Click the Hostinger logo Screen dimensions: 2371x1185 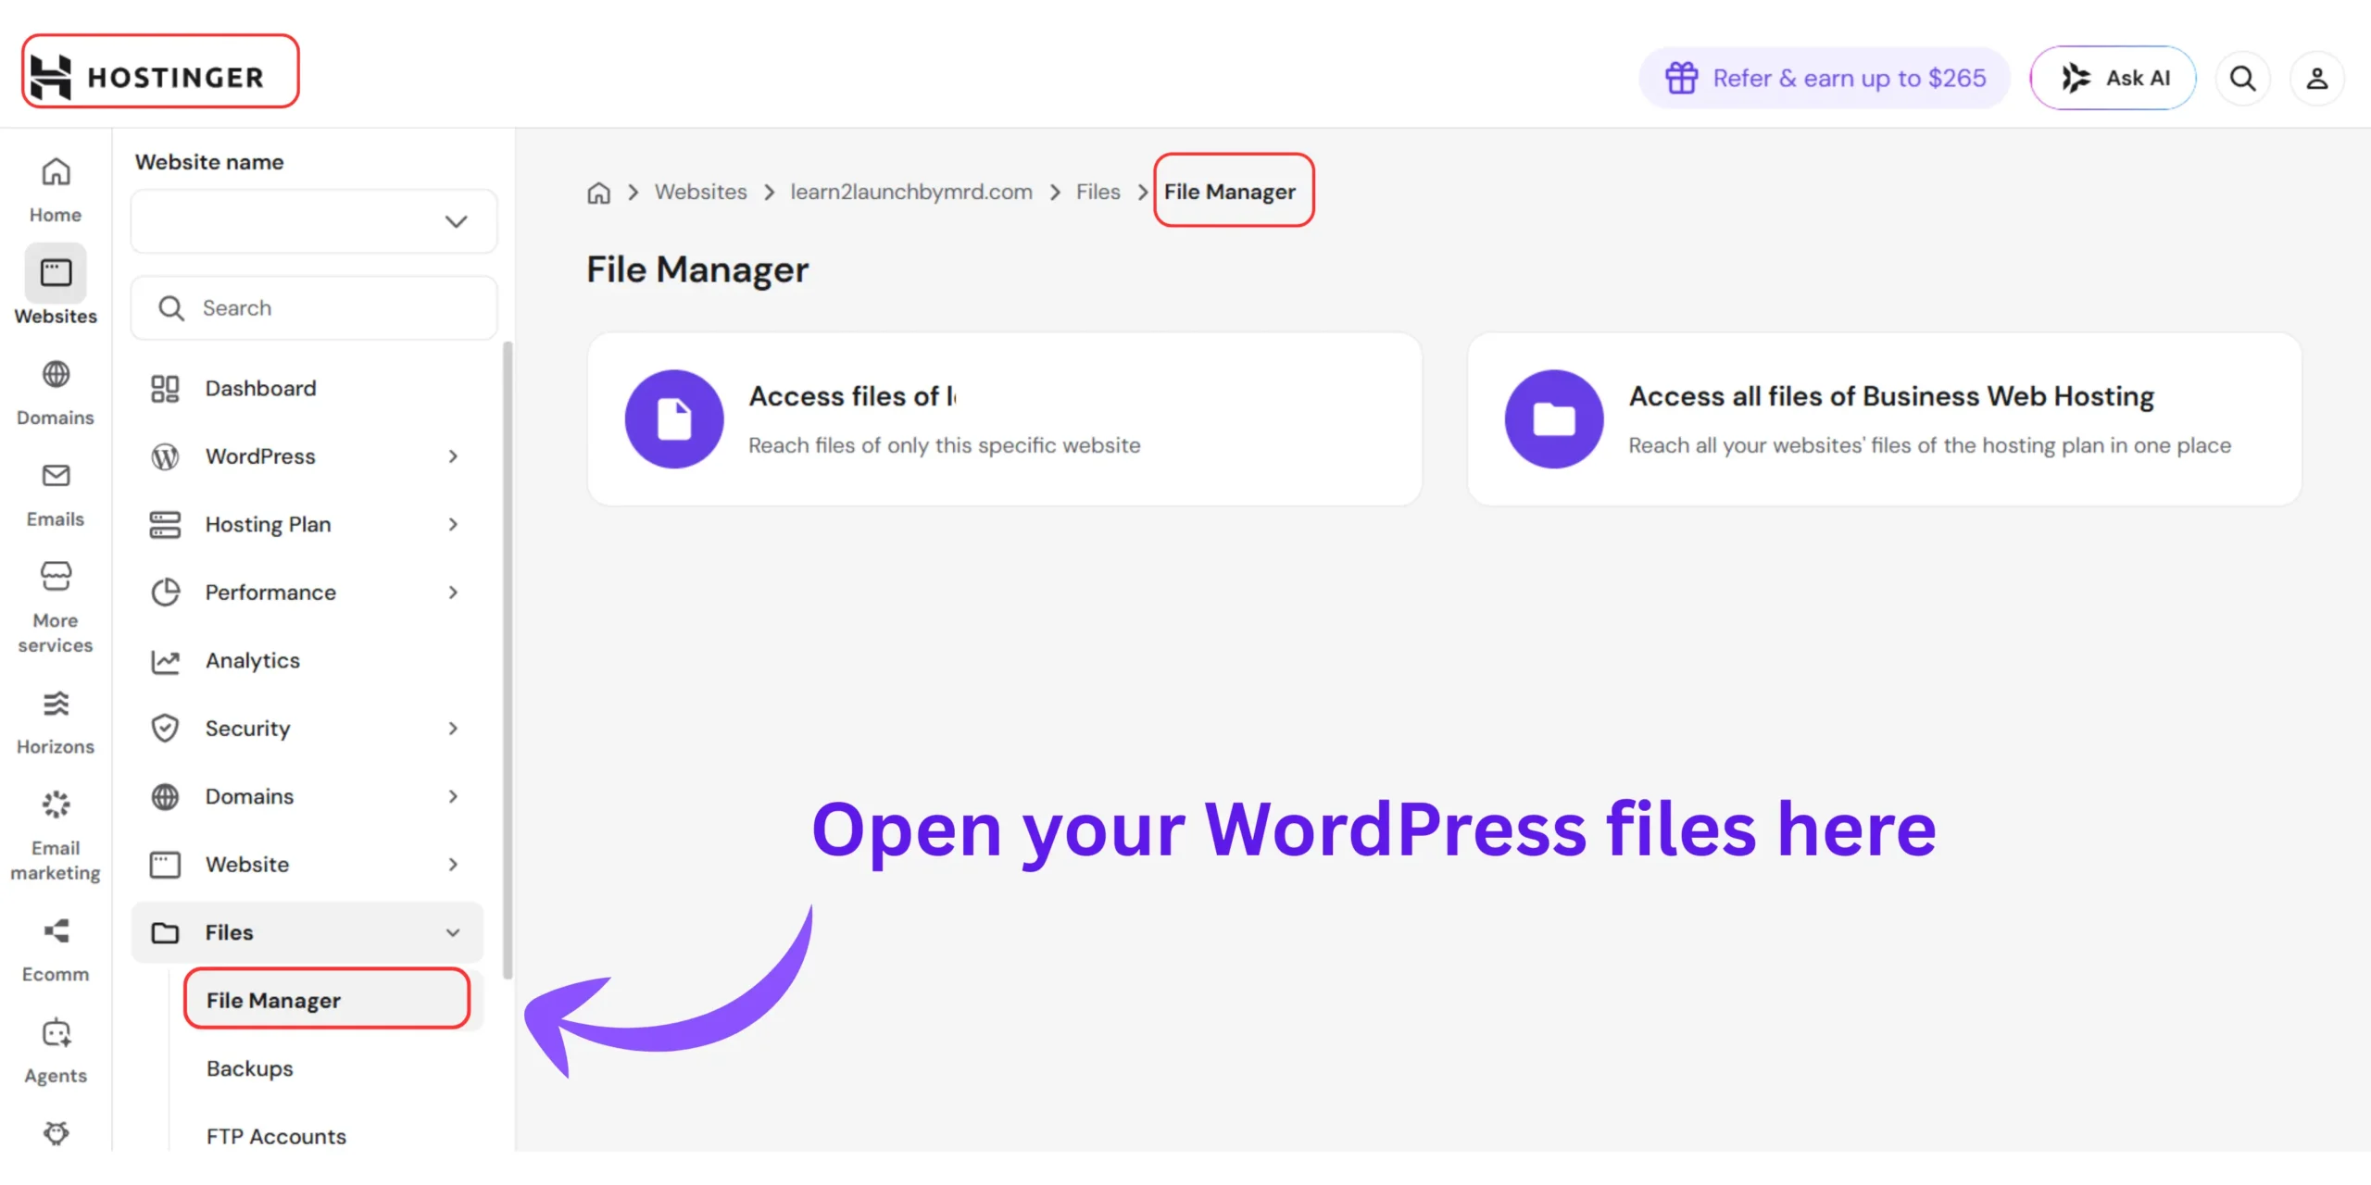click(x=148, y=77)
